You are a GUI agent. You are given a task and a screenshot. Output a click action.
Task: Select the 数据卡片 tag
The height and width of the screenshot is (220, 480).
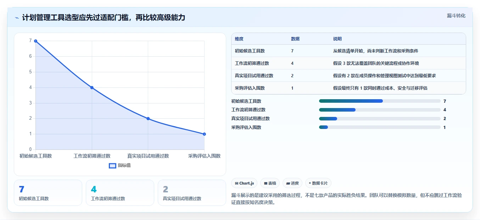[318, 183]
